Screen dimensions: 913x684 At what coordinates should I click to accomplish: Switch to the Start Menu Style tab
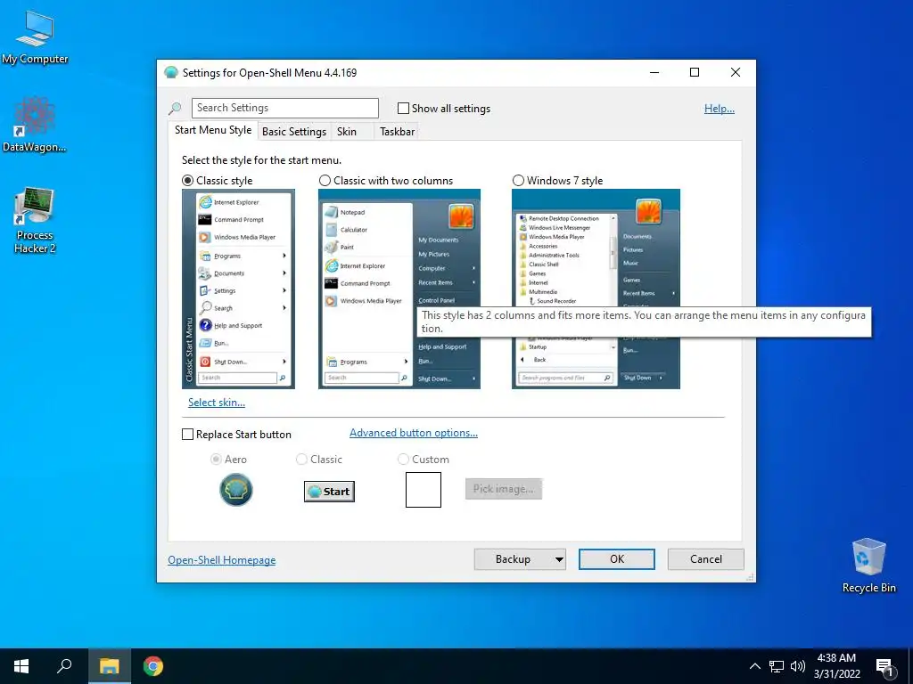(x=213, y=130)
